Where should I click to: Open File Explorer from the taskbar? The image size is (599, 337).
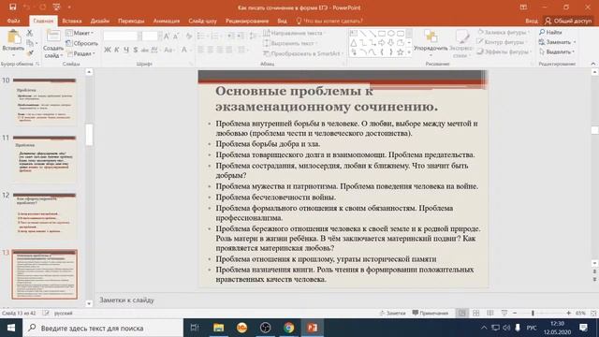[218, 328]
